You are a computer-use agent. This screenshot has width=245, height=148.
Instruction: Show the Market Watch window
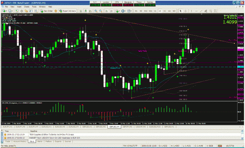tap(17, 11)
